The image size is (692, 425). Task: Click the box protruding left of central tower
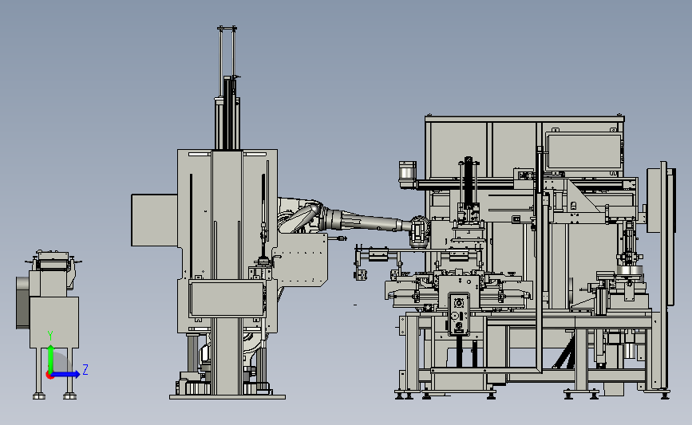155,220
